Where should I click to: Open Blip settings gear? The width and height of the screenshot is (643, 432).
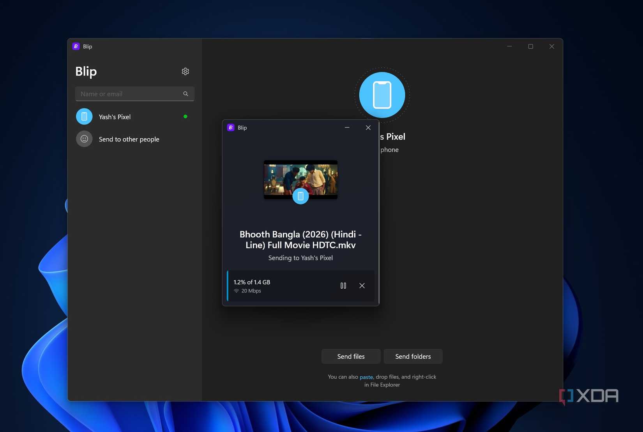[185, 71]
